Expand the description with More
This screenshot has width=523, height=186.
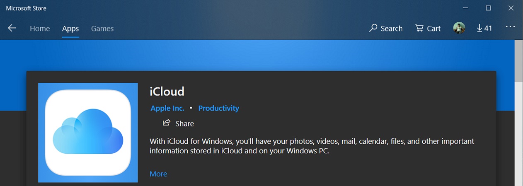[x=158, y=174]
